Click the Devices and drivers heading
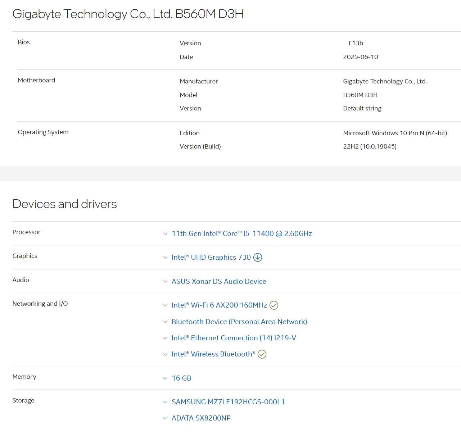This screenshot has height=432, width=461. pos(65,204)
